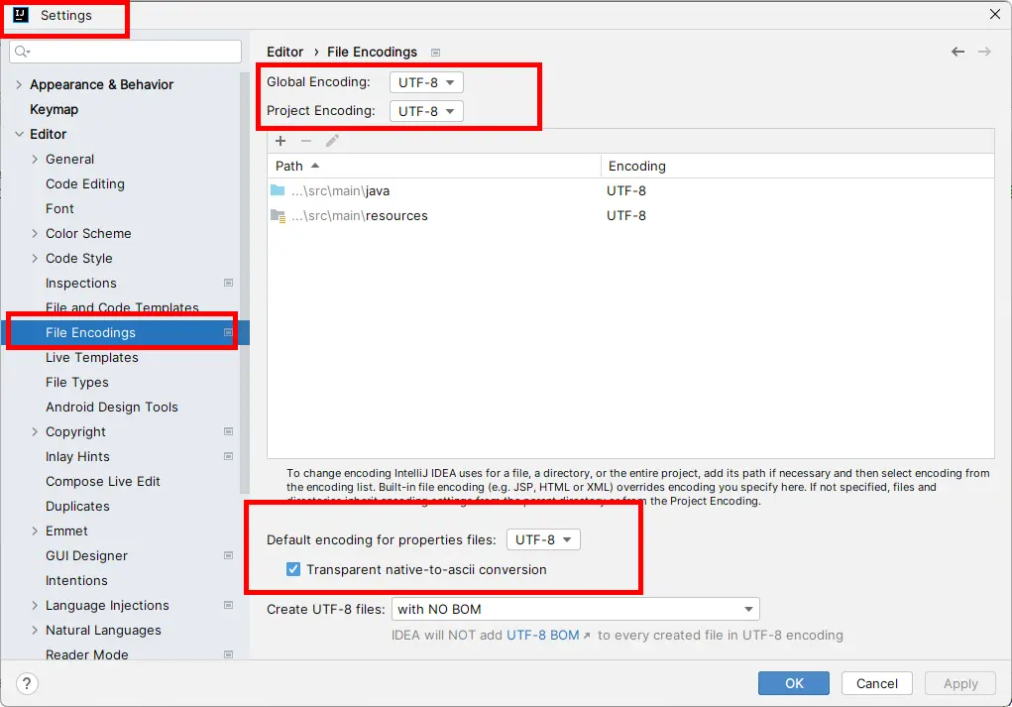1012x707 pixels.
Task: Open the Project Encoding dropdown
Action: [x=426, y=111]
